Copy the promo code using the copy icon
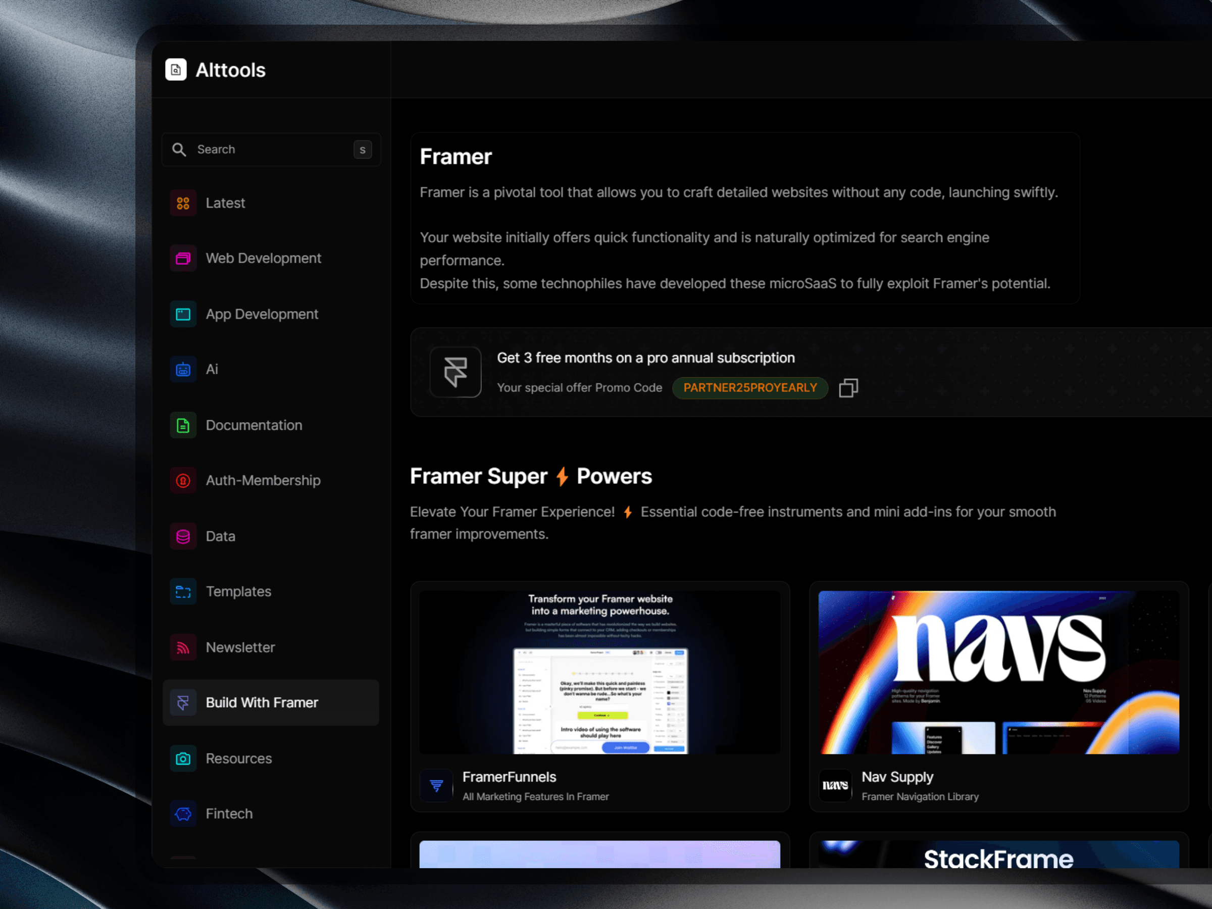Viewport: 1212px width, 909px height. click(x=848, y=388)
